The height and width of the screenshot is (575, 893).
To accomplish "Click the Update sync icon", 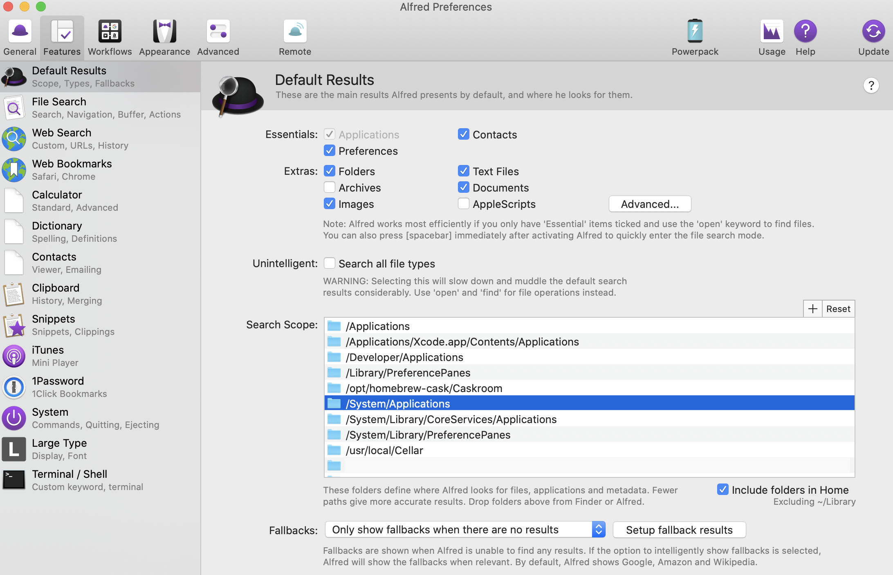I will tap(873, 32).
